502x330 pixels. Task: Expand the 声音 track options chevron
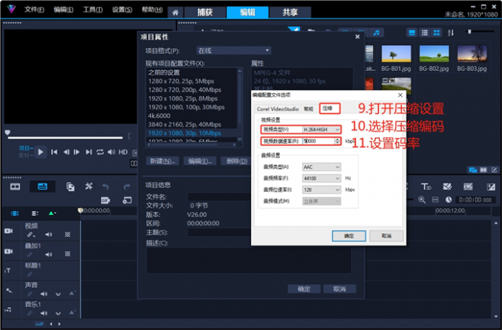58,294
